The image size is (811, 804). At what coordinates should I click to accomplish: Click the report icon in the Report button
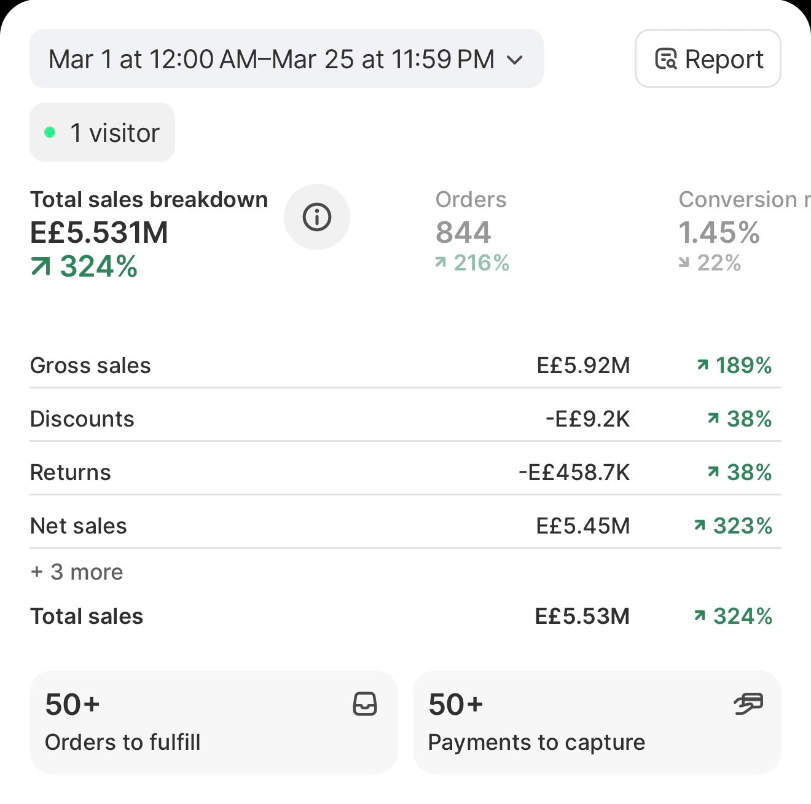[666, 59]
